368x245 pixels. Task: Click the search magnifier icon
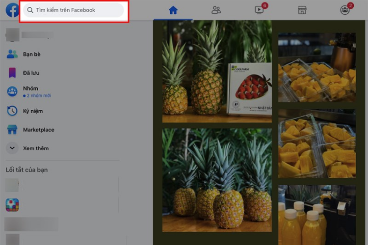(30, 10)
